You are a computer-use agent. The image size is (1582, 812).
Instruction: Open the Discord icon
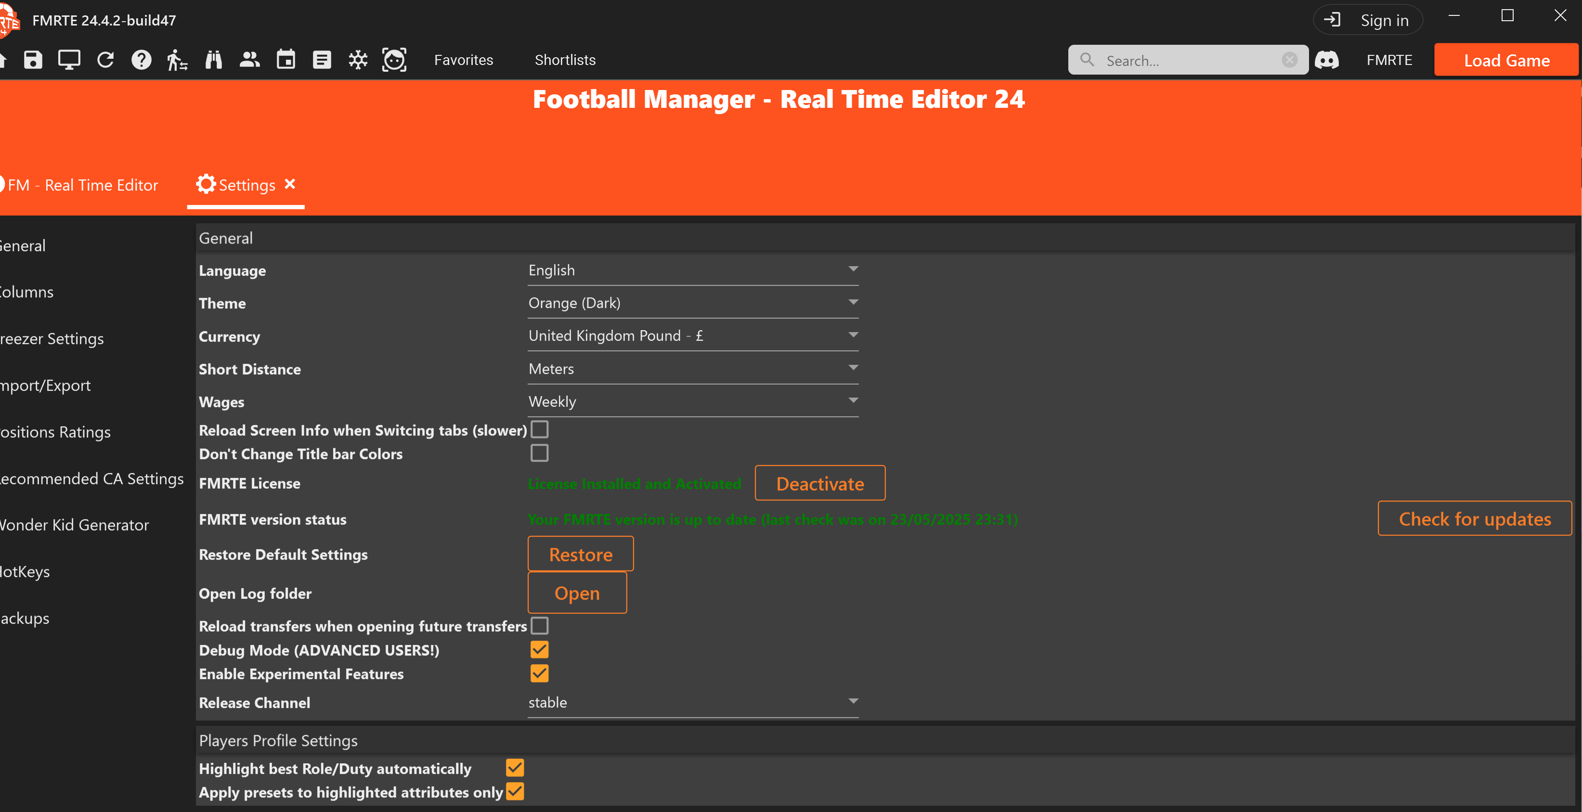coord(1326,60)
